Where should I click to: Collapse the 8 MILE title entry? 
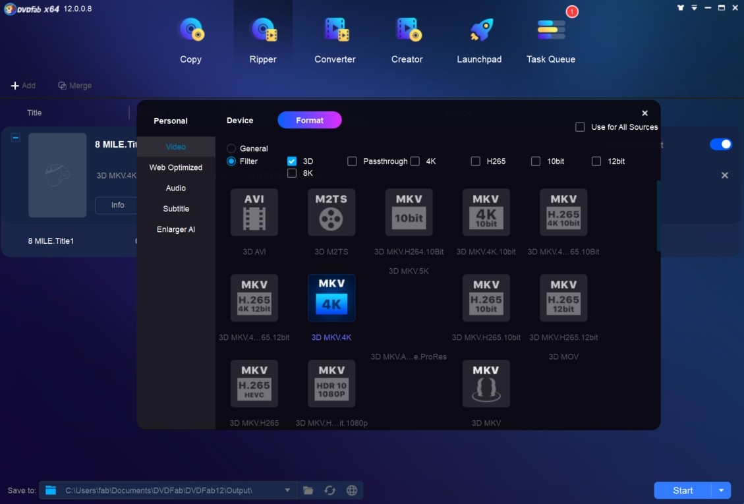tap(16, 138)
